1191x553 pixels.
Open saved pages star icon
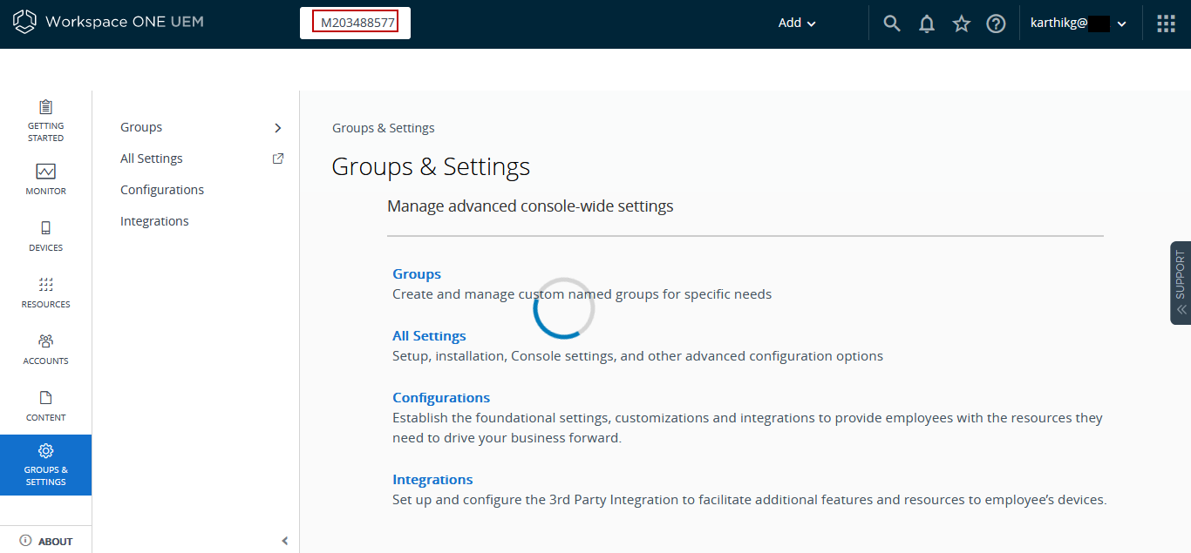click(962, 24)
